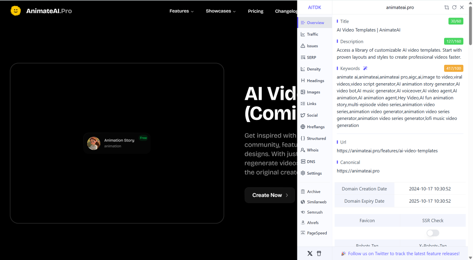The height and width of the screenshot is (260, 473).
Task: Click the Structured braces icon
Action: pyautogui.click(x=303, y=138)
